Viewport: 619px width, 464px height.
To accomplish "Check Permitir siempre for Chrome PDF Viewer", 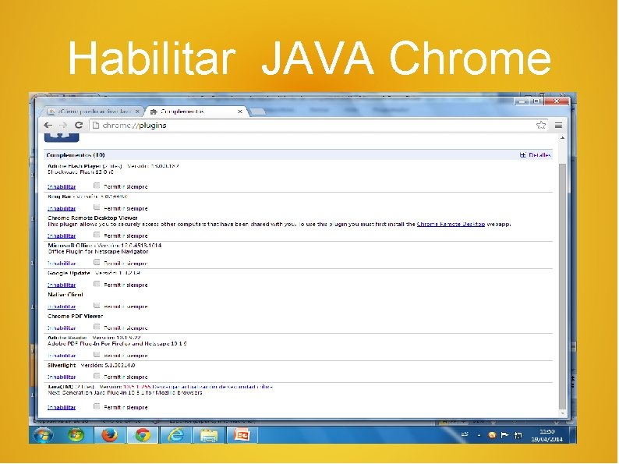I will [x=97, y=327].
